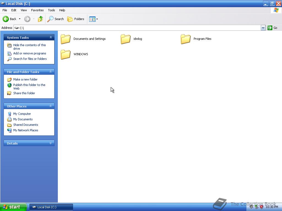282x211 pixels.
Task: Click the WINDOWS folder name
Action: pos(81,54)
